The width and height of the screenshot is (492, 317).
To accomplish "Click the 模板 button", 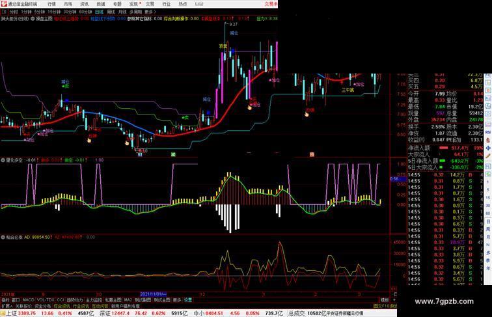I will pos(385,300).
